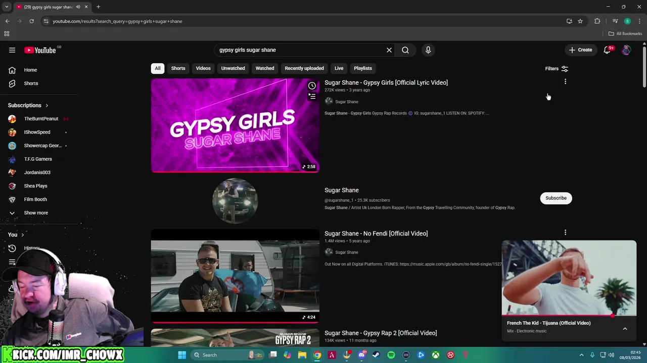Reload the page
Screen dimensions: 647x363
tap(31, 21)
